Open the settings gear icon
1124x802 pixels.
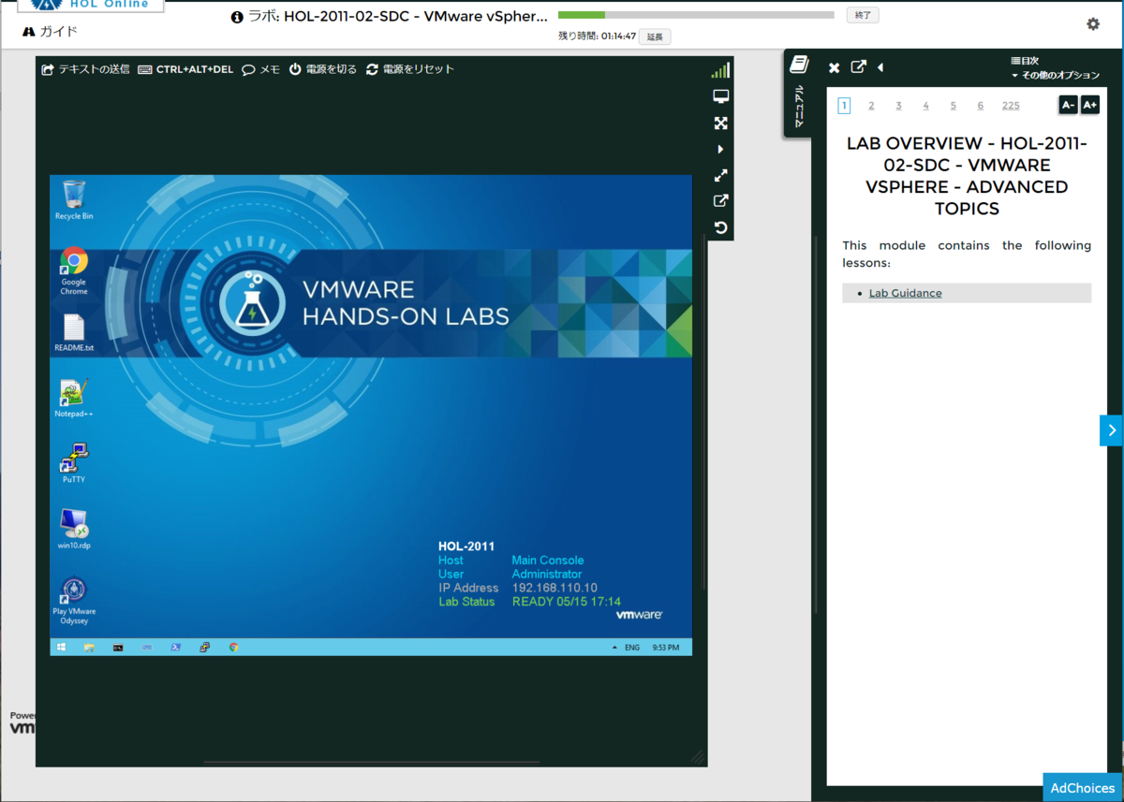(x=1093, y=24)
